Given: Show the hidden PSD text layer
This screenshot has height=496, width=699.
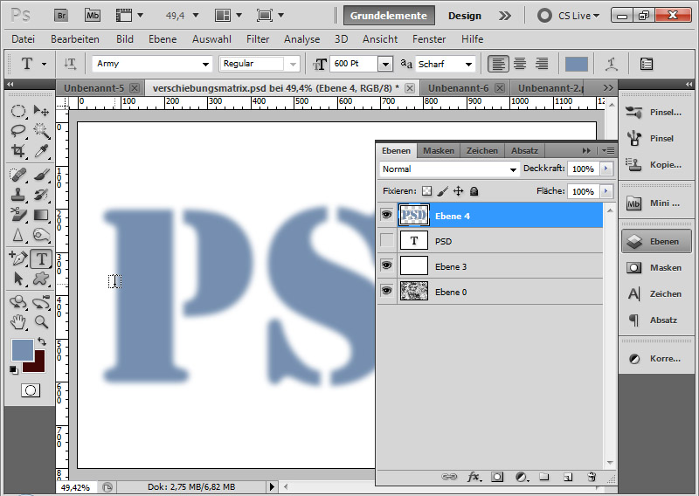Looking at the screenshot, I should (386, 240).
